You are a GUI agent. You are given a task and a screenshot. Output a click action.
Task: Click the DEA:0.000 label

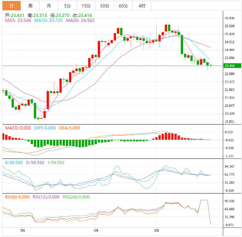[x=70, y=128]
